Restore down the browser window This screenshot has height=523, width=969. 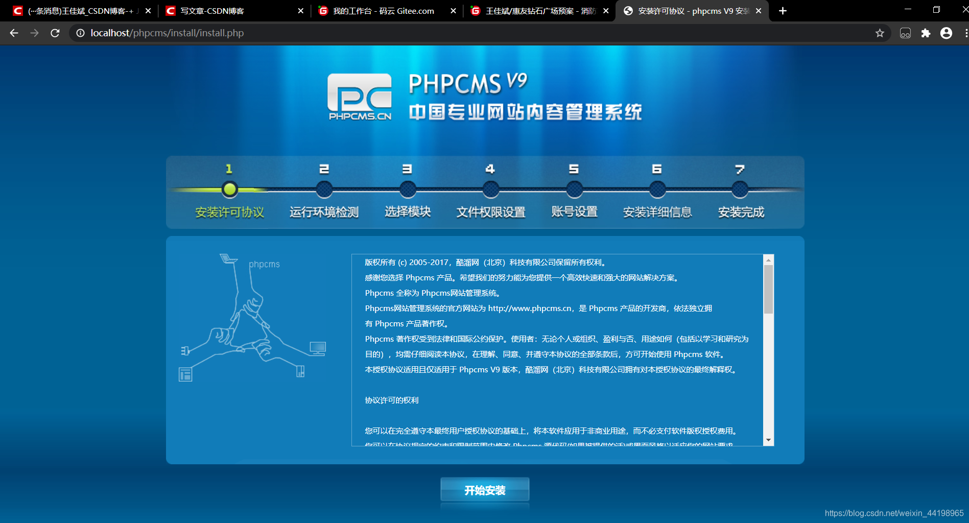tap(936, 10)
